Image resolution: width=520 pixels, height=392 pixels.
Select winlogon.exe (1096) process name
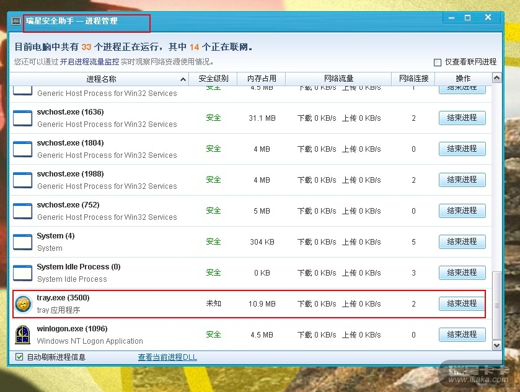coord(73,329)
